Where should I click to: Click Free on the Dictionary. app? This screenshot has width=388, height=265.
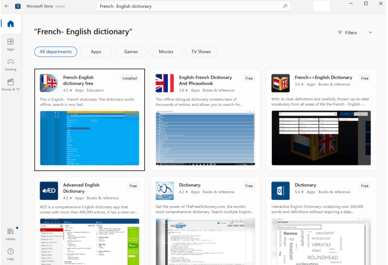[x=249, y=186]
